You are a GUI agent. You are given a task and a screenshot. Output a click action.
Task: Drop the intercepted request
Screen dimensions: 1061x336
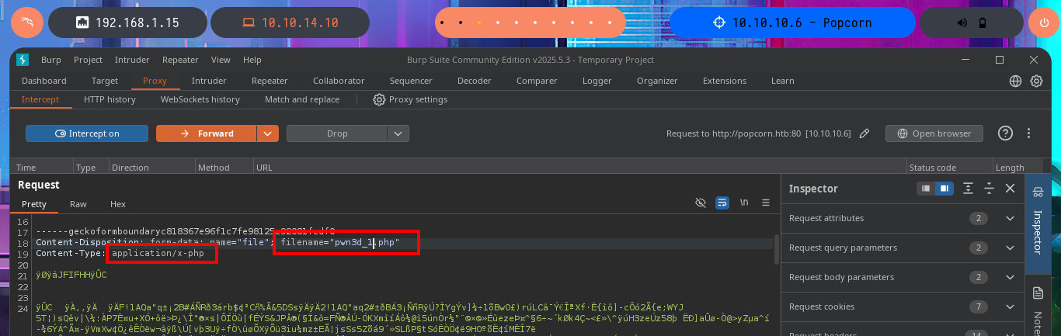click(337, 133)
